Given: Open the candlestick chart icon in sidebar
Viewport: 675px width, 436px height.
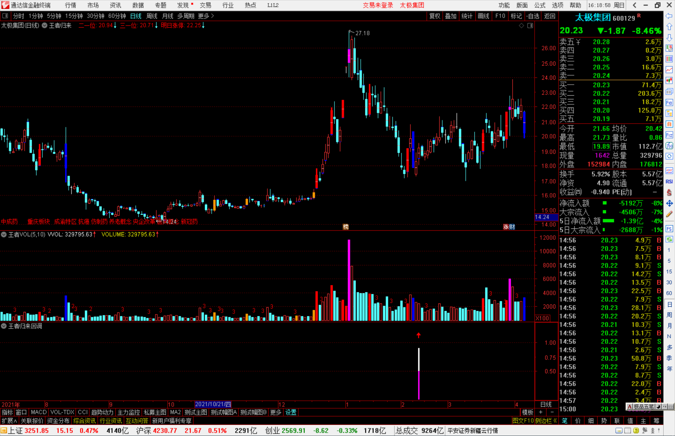Looking at the screenshot, I should pyautogui.click(x=669, y=81).
